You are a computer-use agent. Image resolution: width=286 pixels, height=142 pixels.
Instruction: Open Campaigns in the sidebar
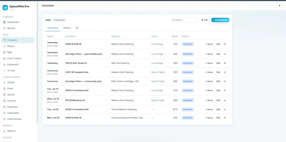click(x=18, y=113)
